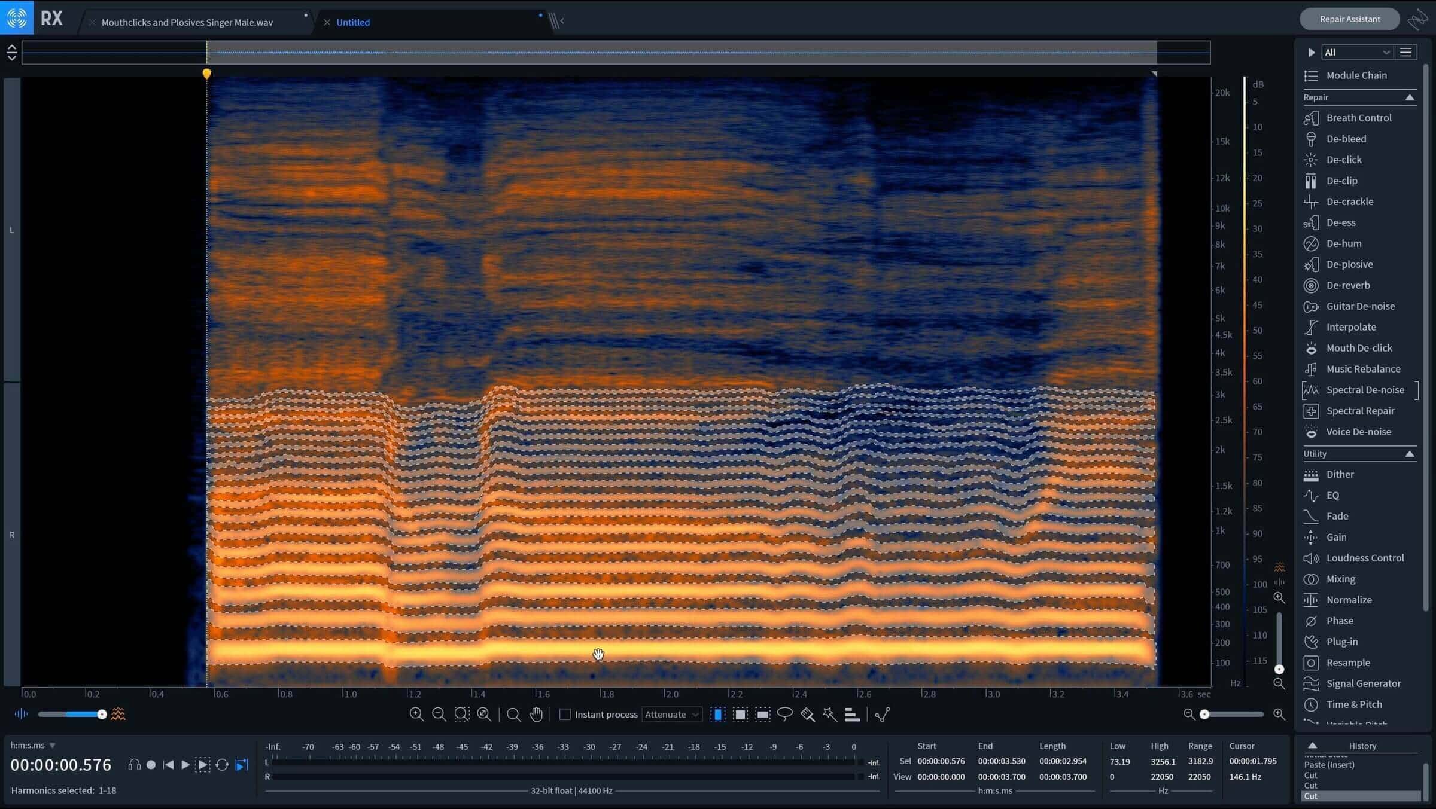The image size is (1436, 809).
Task: Click the RX logo icon
Action: click(x=17, y=17)
